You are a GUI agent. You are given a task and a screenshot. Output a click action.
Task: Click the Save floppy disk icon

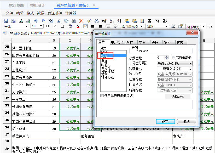pos(6,21)
